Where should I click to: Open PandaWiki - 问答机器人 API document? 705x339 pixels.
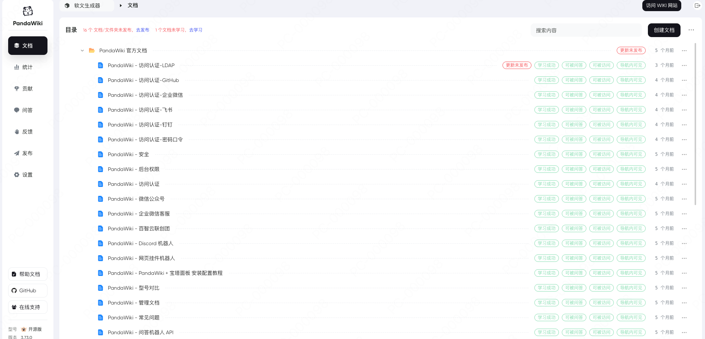[141, 332]
